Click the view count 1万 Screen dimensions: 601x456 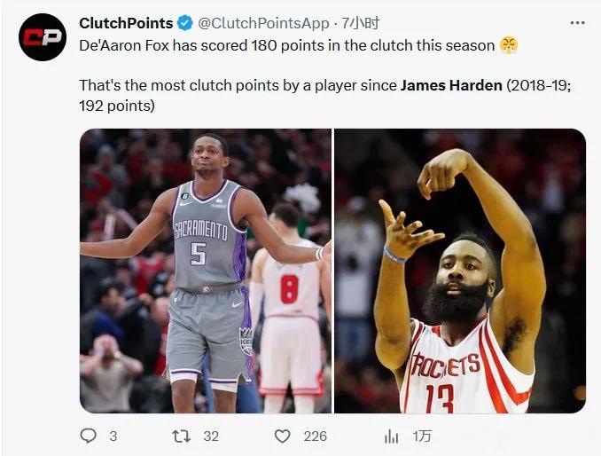click(x=422, y=436)
